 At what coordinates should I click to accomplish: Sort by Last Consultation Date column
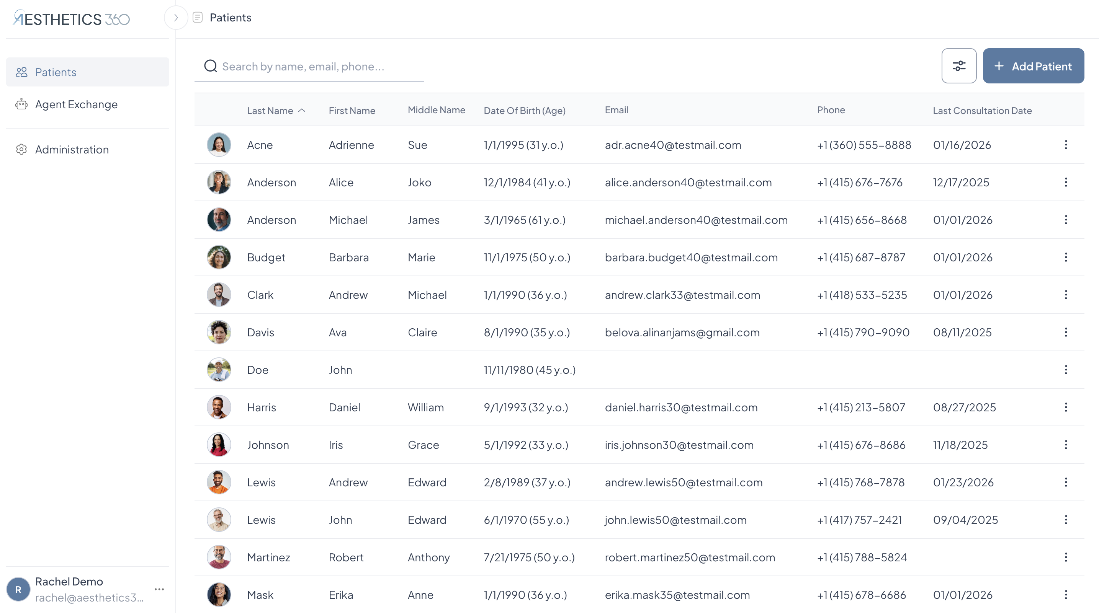(982, 111)
